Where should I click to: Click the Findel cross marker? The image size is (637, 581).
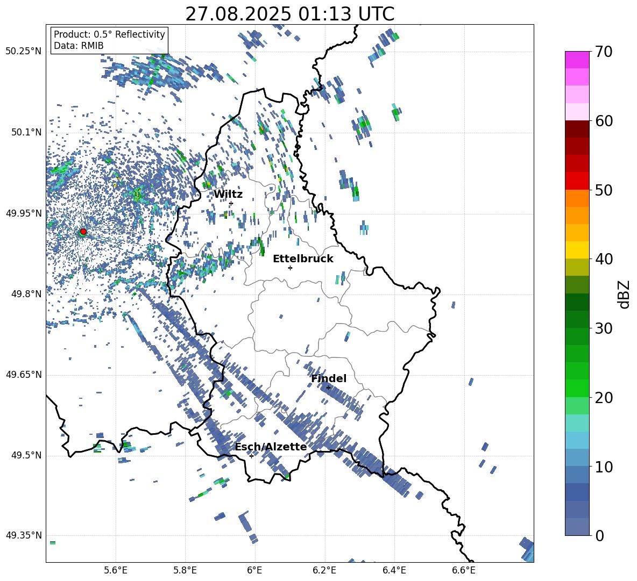[x=328, y=388]
